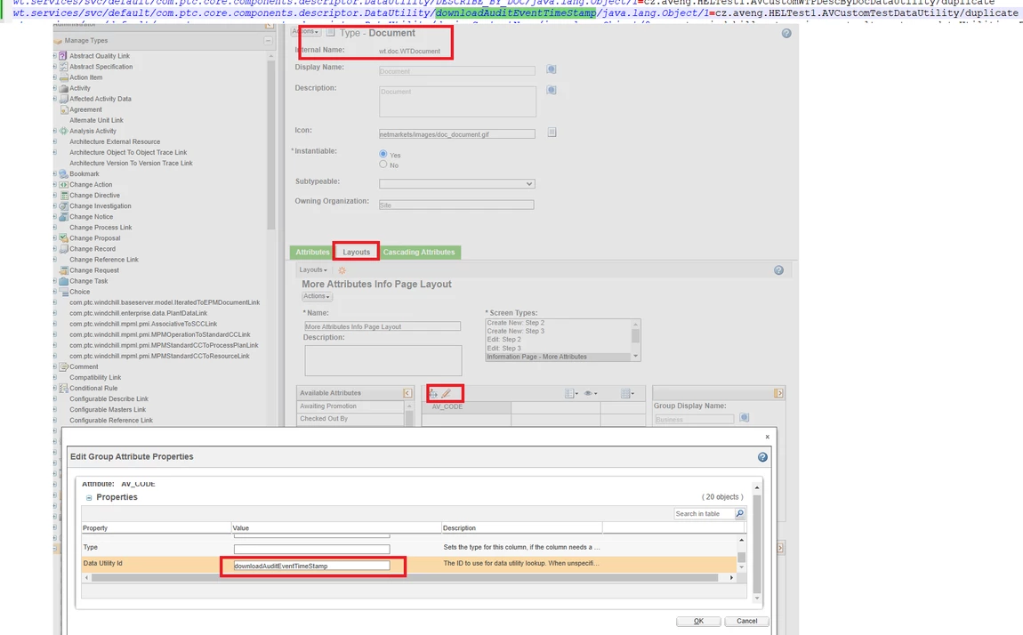Open the row list dropdown in layout toolbar
This screenshot has width=1023, height=635.
point(571,393)
